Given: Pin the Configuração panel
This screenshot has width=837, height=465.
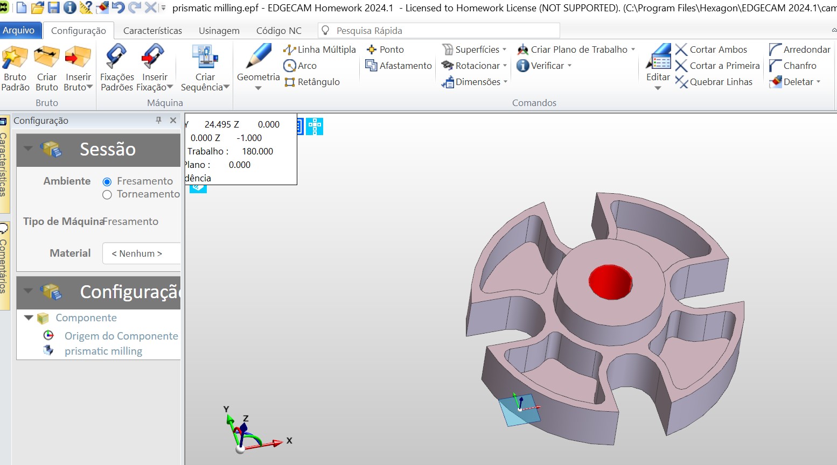Looking at the screenshot, I should [x=158, y=121].
